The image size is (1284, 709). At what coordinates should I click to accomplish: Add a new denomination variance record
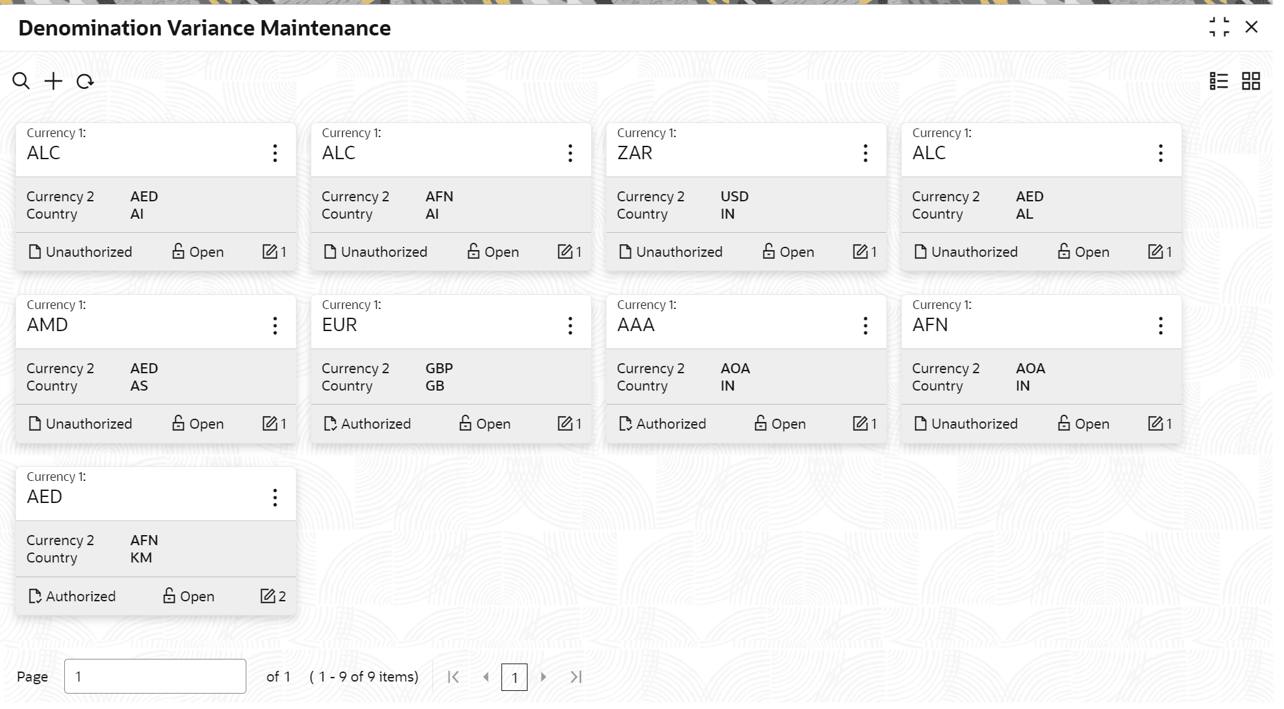(x=53, y=82)
